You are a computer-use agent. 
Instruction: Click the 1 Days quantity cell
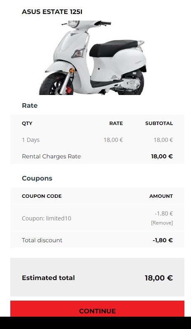31,140
